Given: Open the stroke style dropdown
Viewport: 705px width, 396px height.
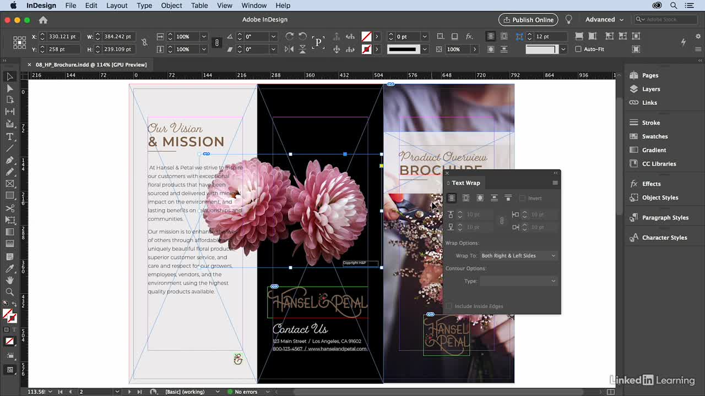Looking at the screenshot, I should coord(424,49).
